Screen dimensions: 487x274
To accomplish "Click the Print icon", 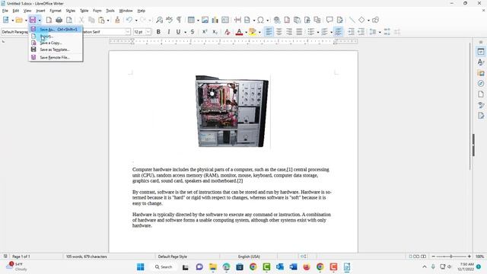I will 59,20.
